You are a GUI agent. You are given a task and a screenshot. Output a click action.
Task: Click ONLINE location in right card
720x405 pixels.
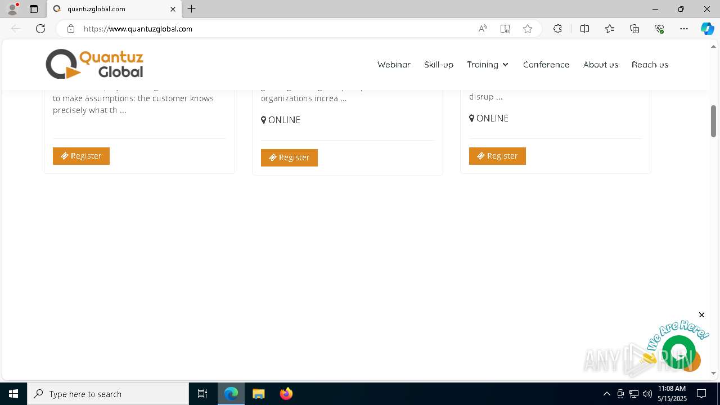(x=489, y=118)
